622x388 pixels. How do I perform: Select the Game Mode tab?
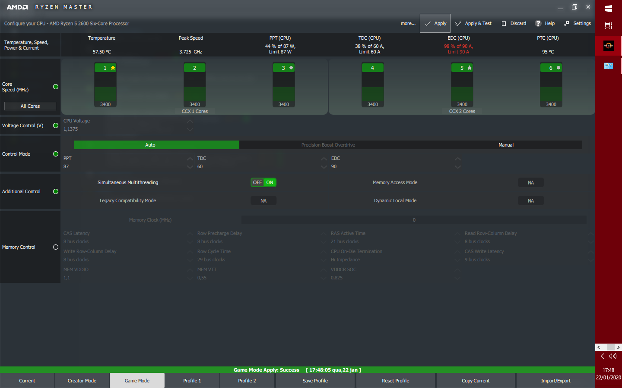point(137,381)
